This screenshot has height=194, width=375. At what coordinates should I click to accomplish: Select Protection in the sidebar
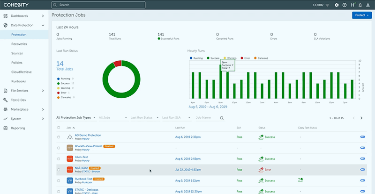(24, 35)
